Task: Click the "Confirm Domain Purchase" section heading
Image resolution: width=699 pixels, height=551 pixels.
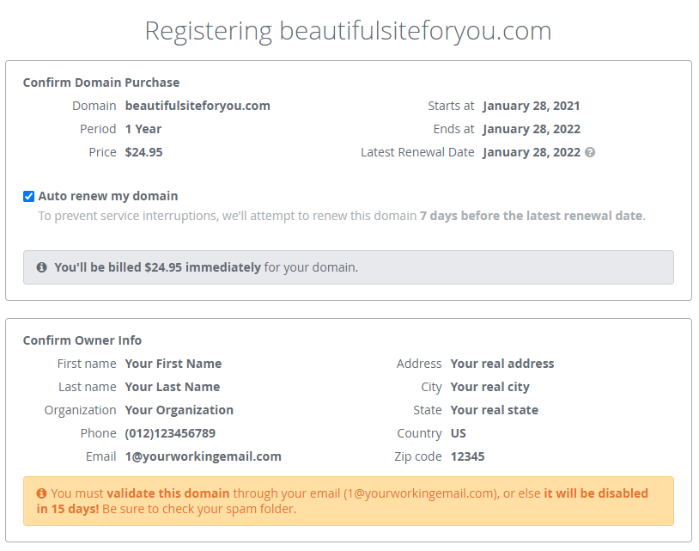Action: pos(101,83)
